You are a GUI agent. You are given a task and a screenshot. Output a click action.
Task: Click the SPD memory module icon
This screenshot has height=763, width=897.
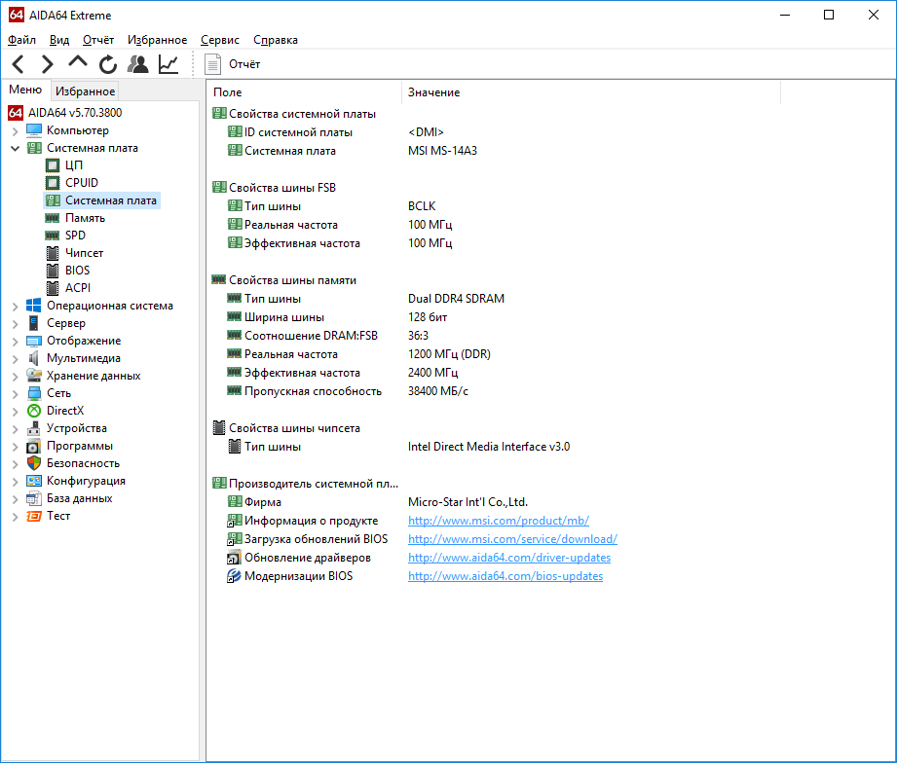coord(53,236)
